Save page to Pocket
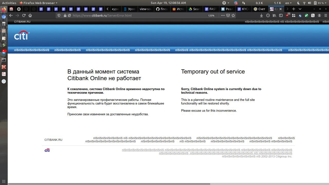Screen dimensions: 329x185 [x=228, y=15]
